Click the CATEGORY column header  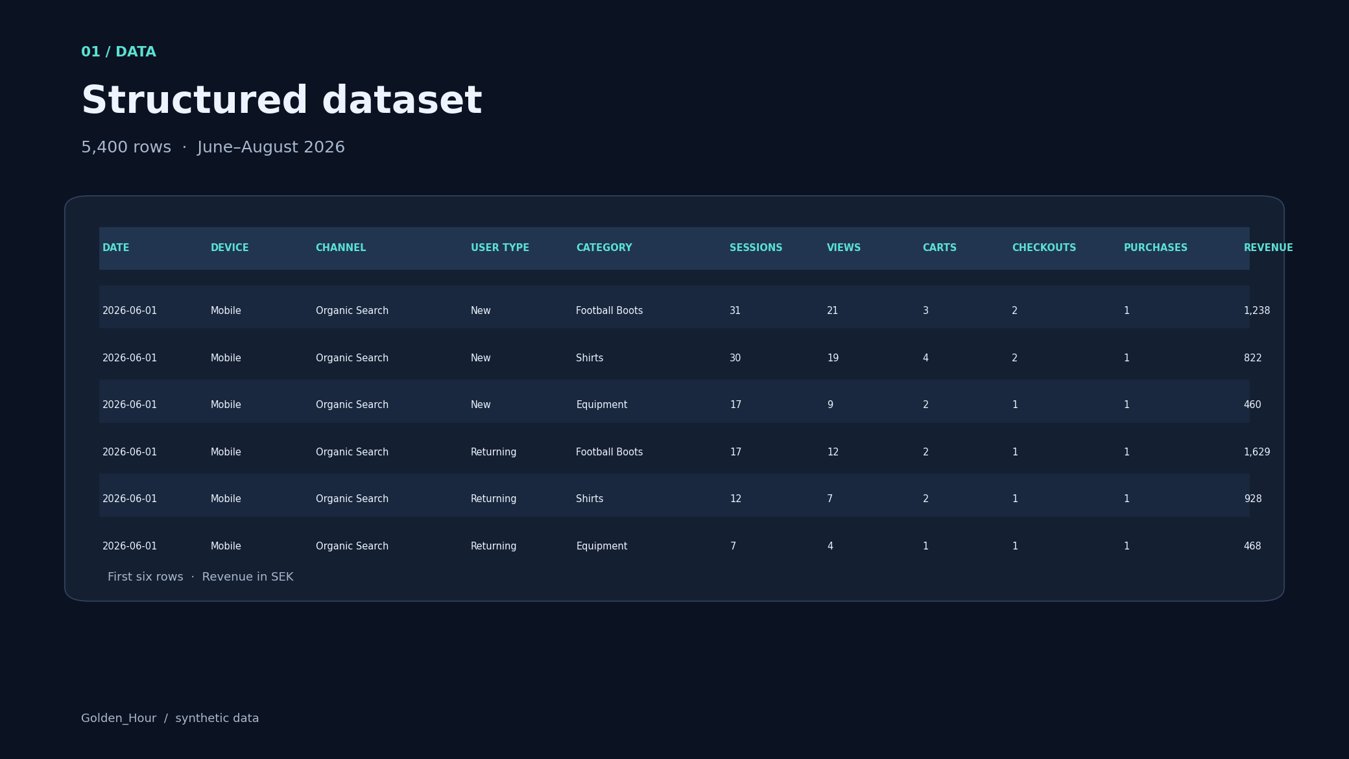604,248
